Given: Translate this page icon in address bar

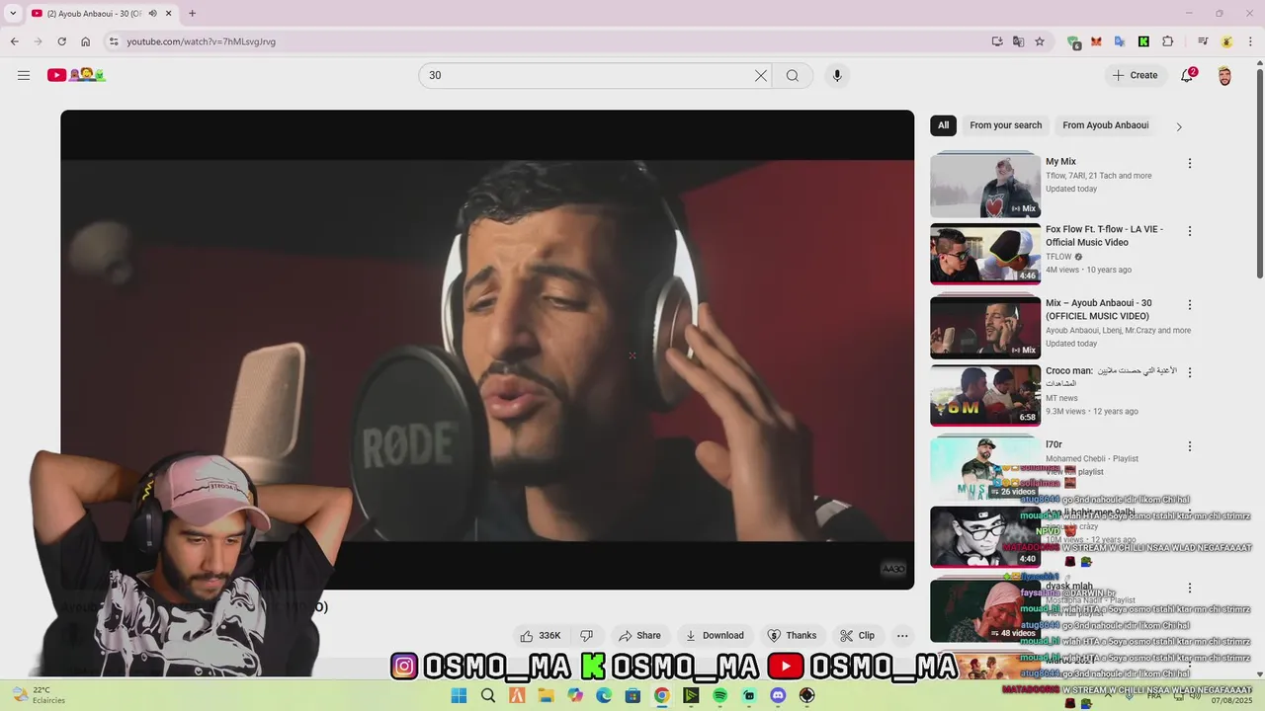Looking at the screenshot, I should (x=1018, y=41).
